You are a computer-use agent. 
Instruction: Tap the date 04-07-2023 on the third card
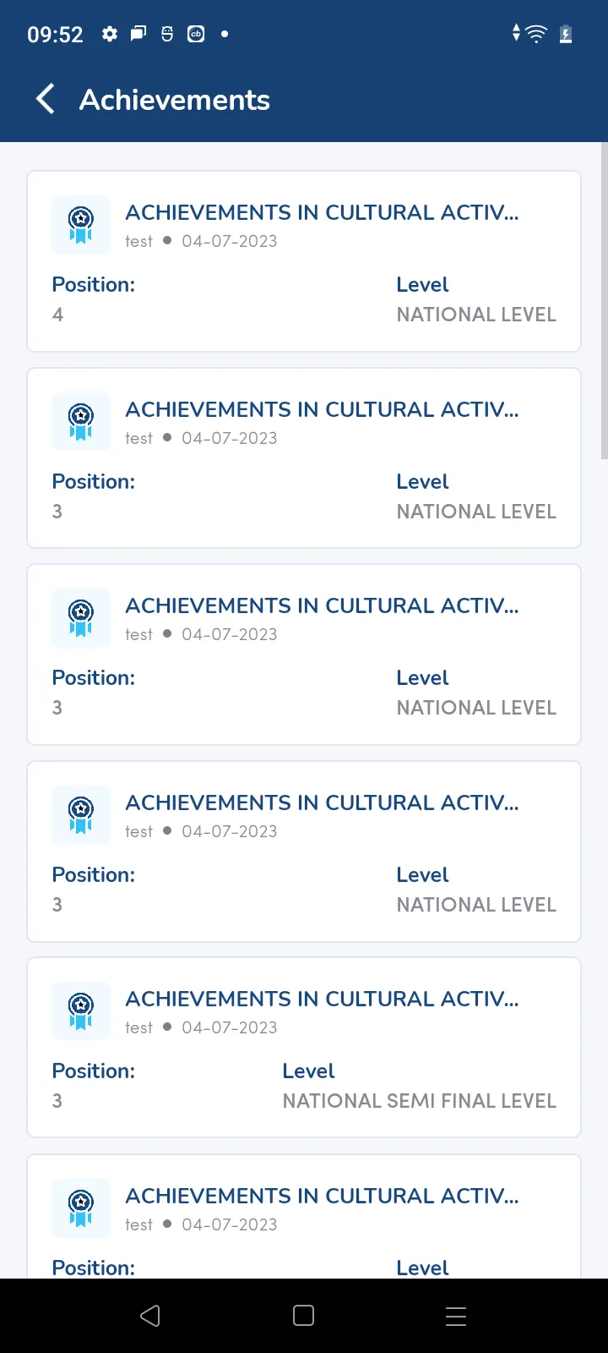[x=230, y=634]
